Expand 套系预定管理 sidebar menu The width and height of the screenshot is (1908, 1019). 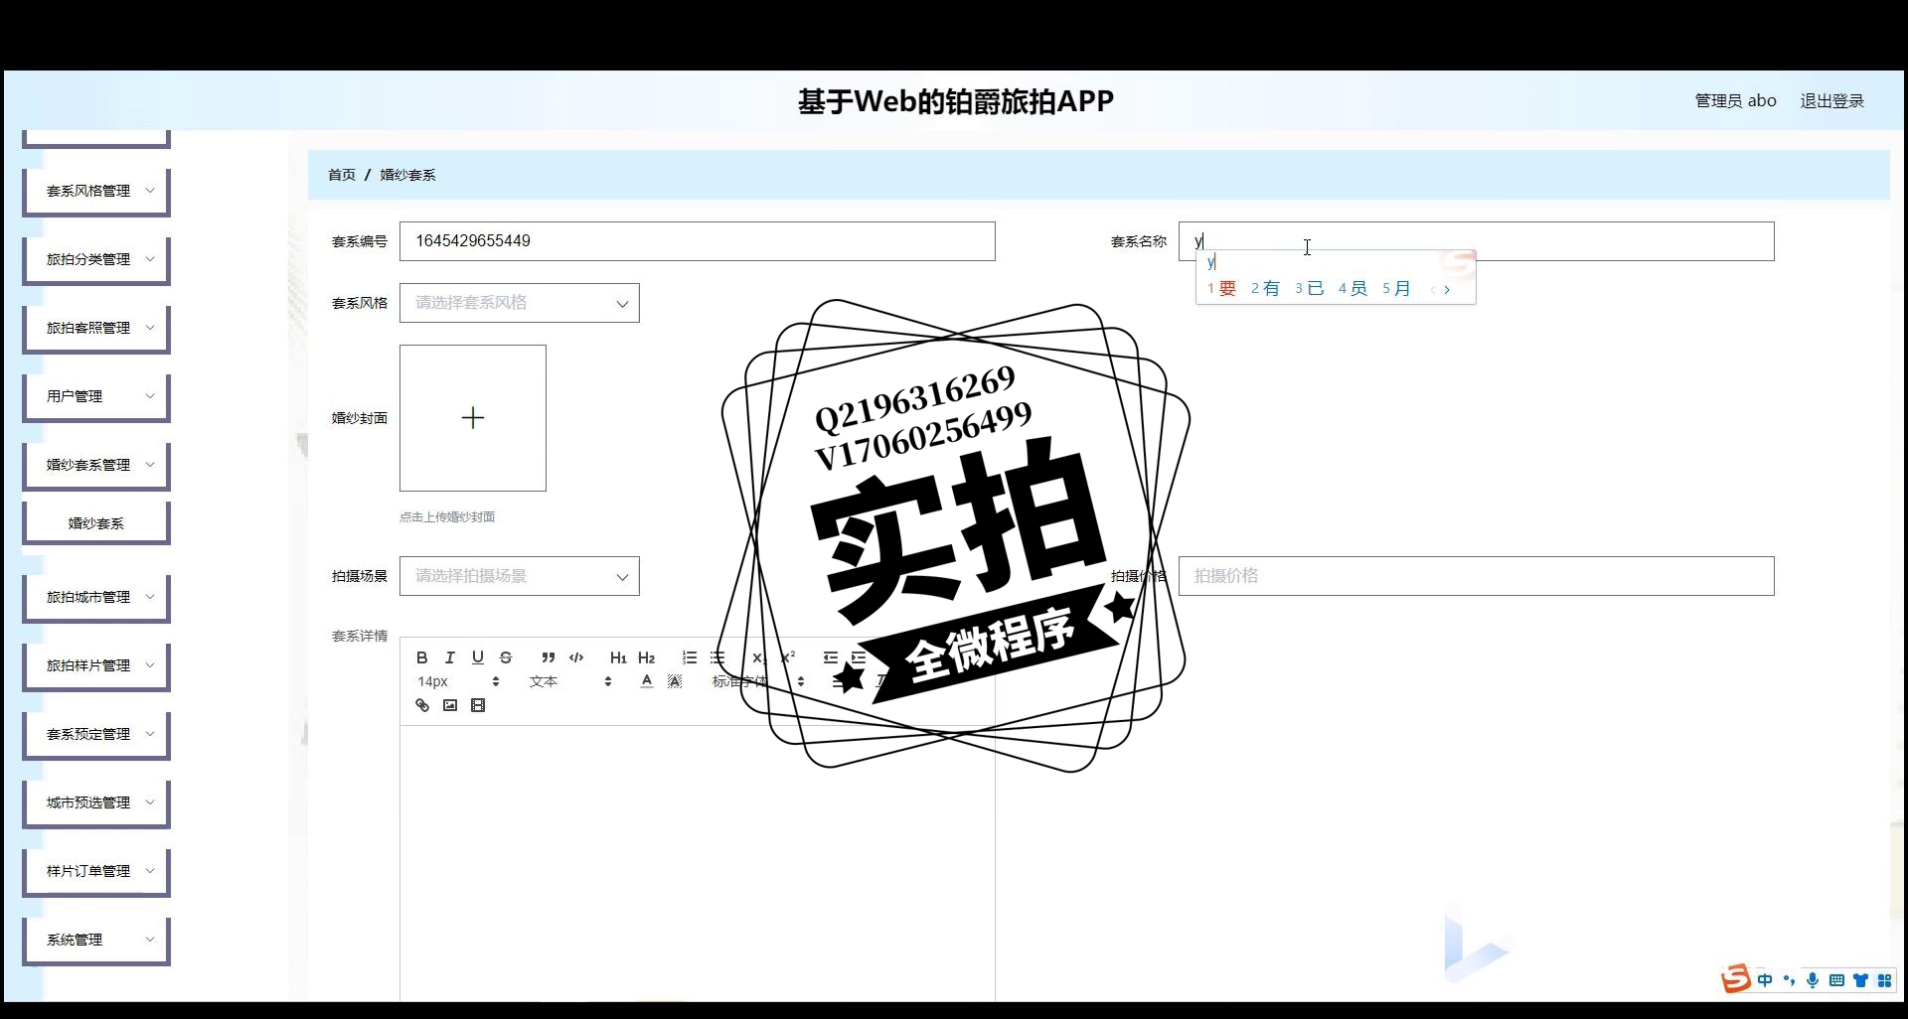[96, 734]
